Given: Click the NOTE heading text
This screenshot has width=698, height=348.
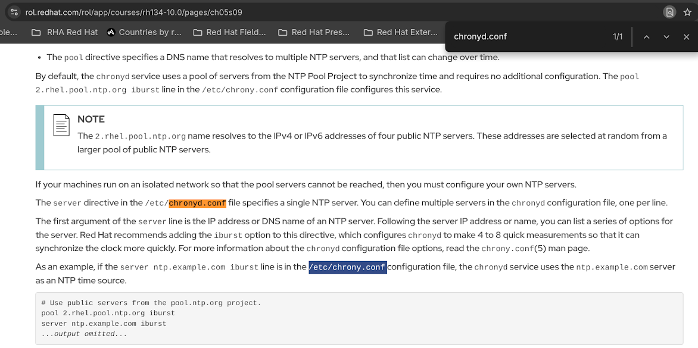Looking at the screenshot, I should point(91,119).
